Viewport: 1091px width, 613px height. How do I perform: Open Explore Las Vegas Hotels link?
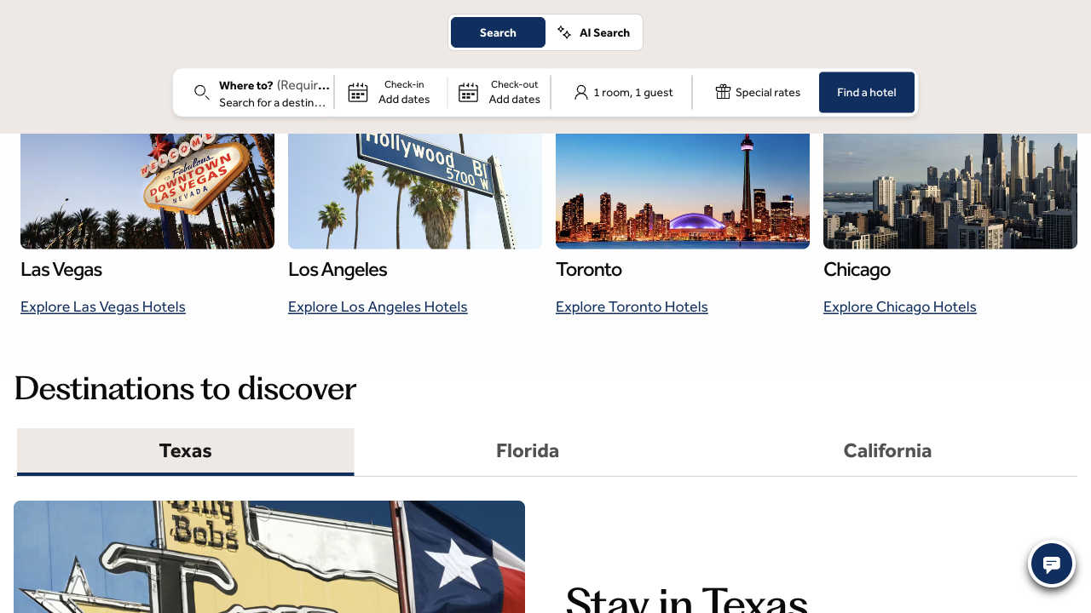click(x=103, y=306)
